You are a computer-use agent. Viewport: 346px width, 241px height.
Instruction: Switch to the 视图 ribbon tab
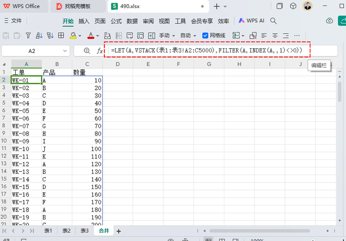[164, 21]
